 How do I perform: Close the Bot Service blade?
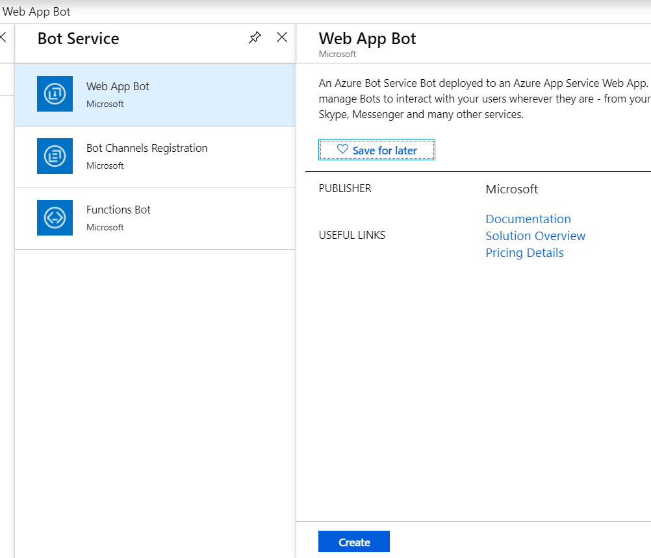click(x=282, y=38)
